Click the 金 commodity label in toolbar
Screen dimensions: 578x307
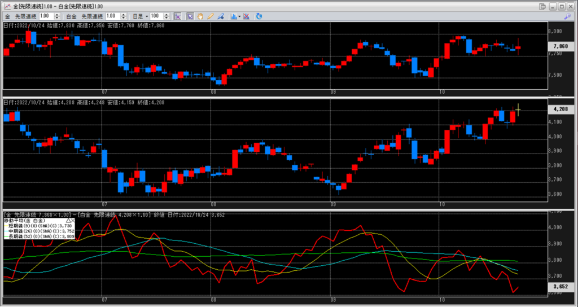click(x=7, y=16)
